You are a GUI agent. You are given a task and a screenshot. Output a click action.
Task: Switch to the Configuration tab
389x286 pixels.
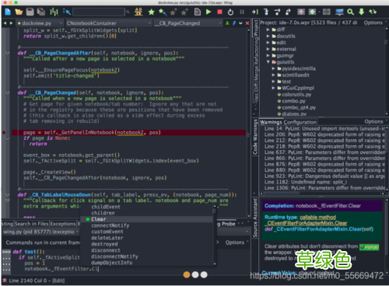(300, 122)
